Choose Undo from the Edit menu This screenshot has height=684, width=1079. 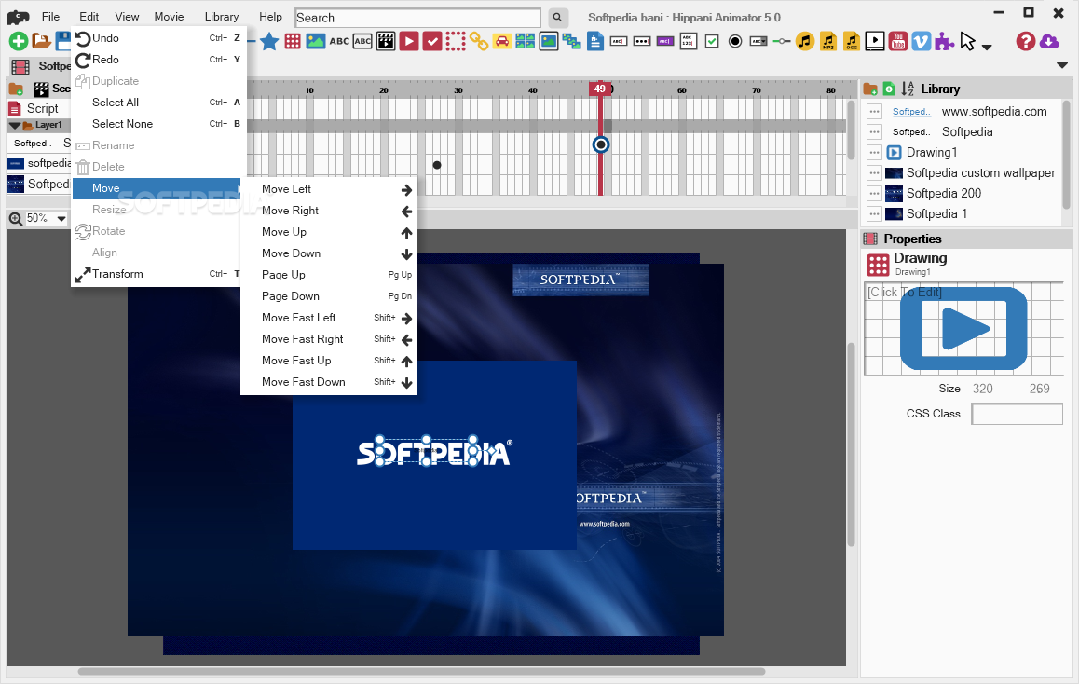158,38
